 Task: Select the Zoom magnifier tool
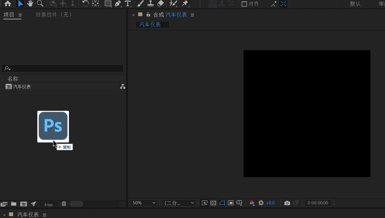[40, 3]
